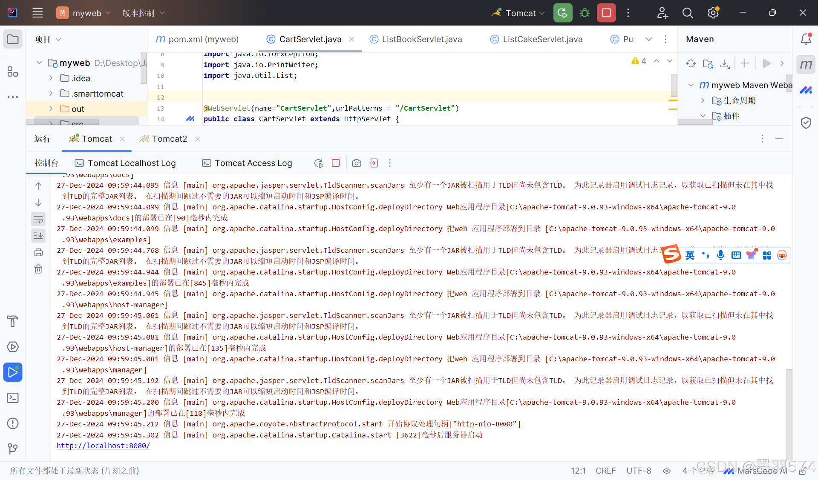Image resolution: width=818 pixels, height=480 pixels.
Task: Switch to Tomcat Access Log tab
Action: click(253, 163)
